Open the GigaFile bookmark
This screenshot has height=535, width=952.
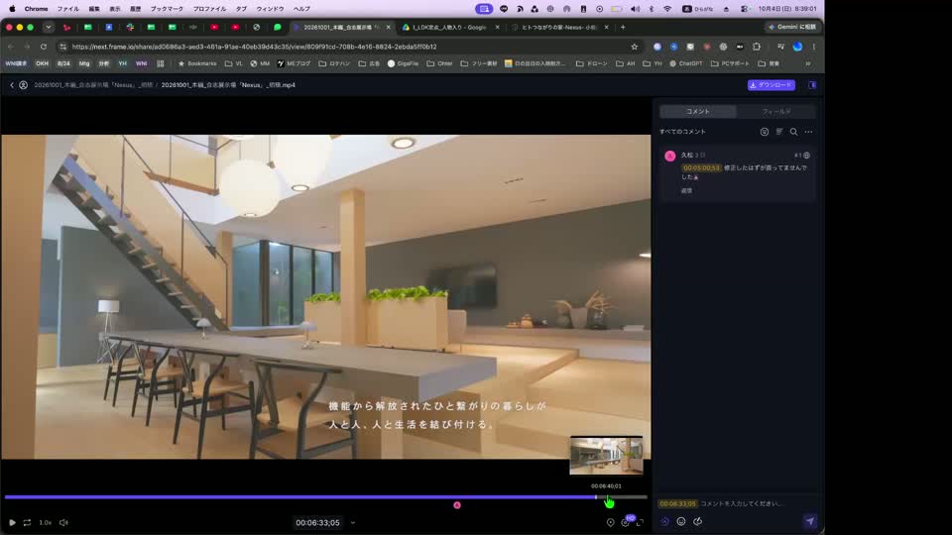click(404, 63)
